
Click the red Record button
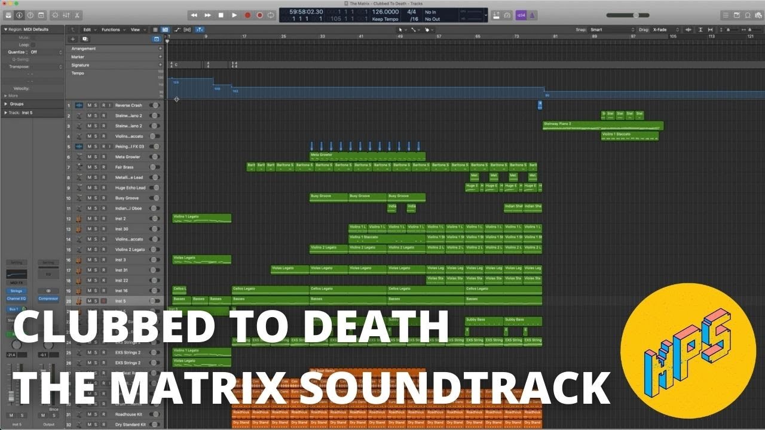click(x=247, y=15)
